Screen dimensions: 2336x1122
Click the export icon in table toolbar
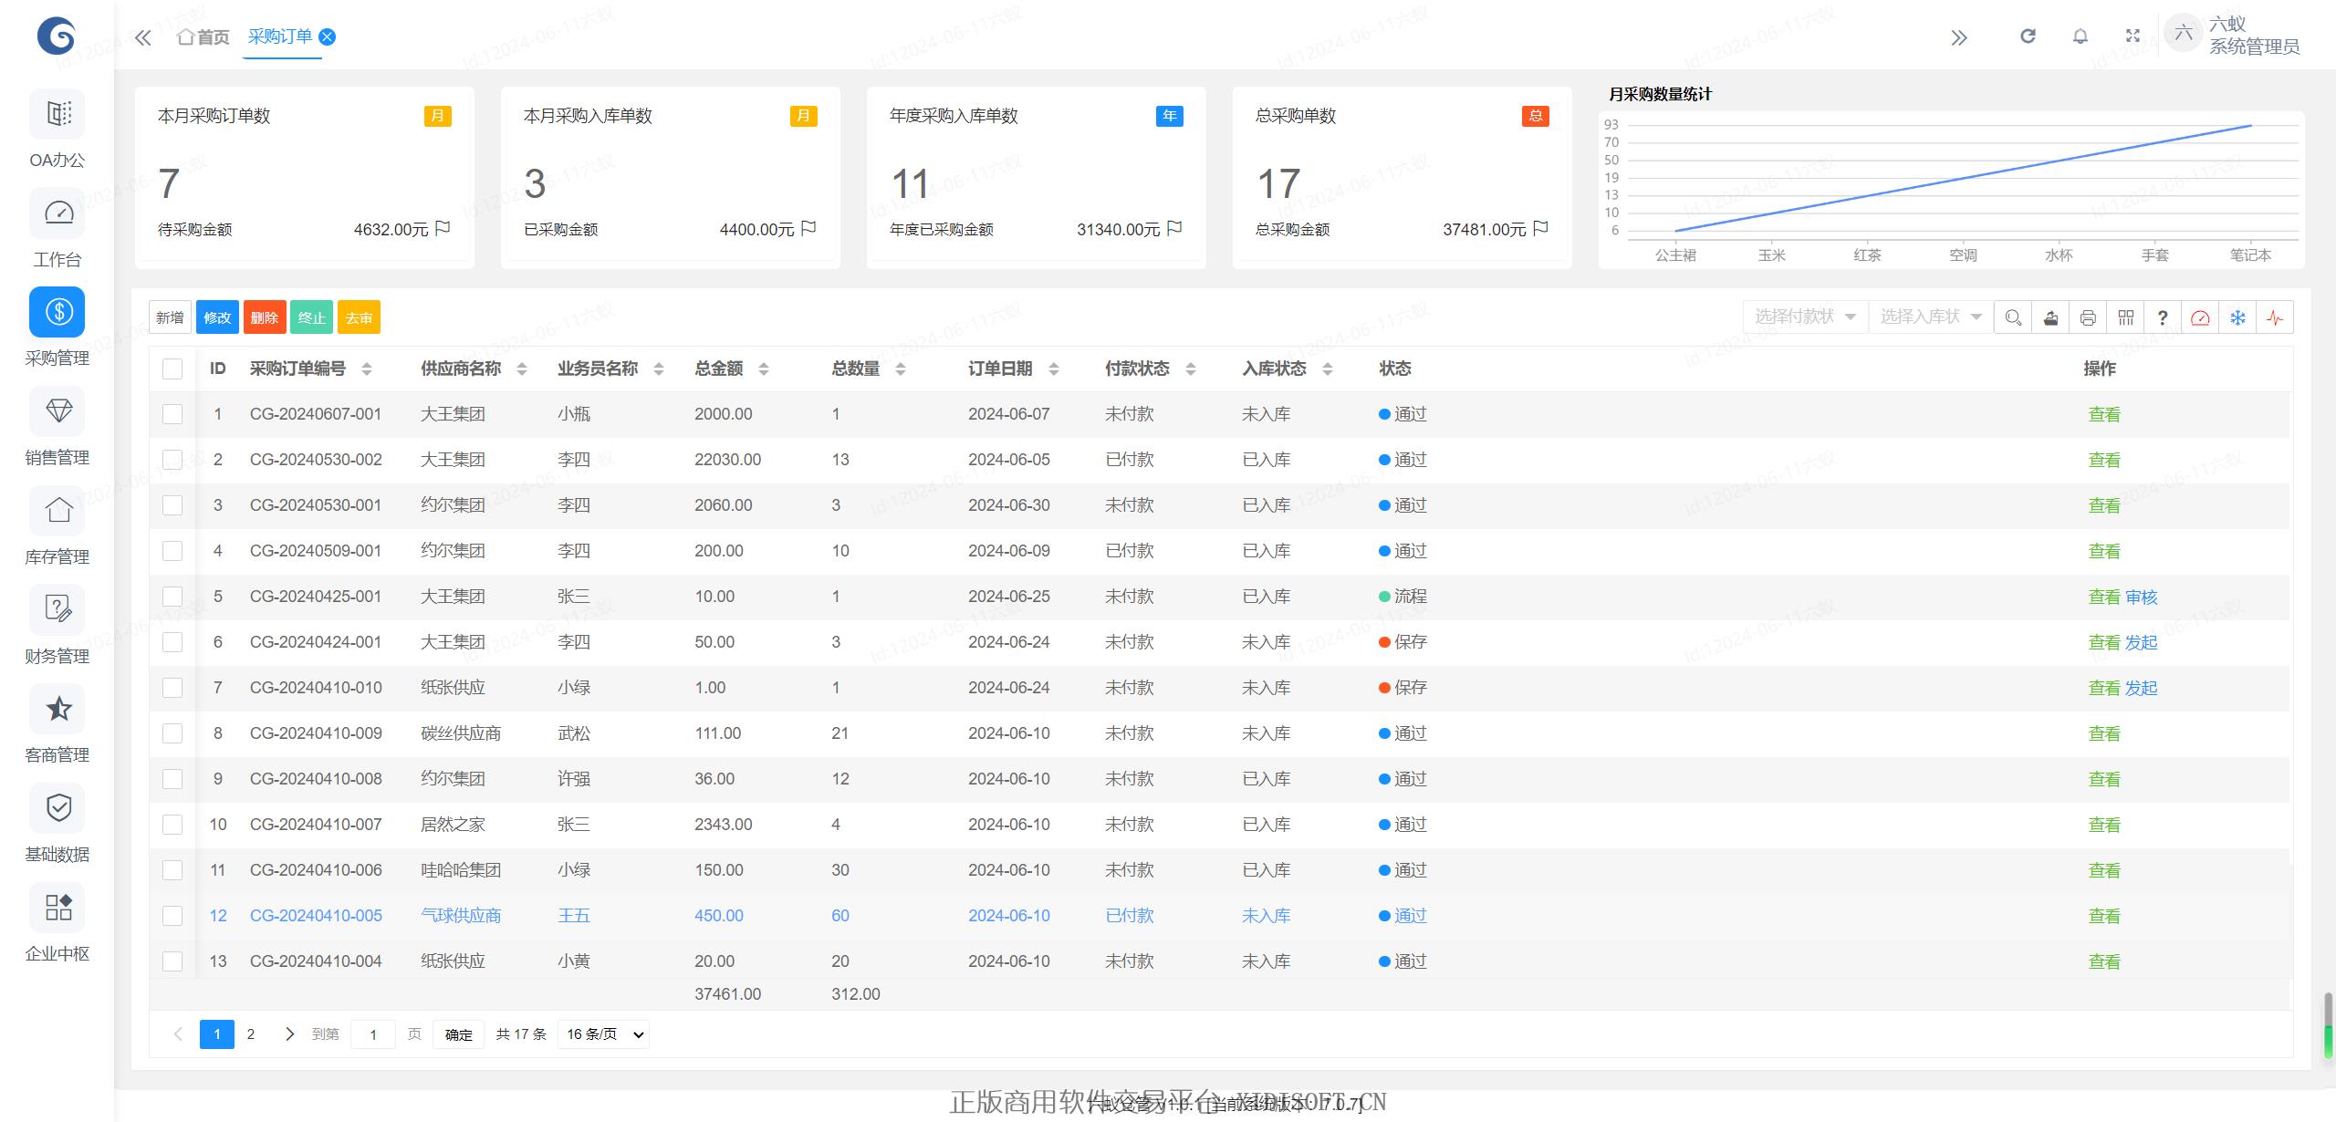tap(2050, 317)
